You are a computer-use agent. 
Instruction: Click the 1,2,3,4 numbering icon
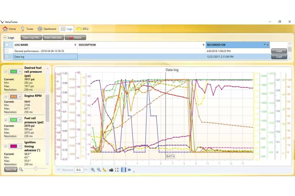(x=117, y=170)
